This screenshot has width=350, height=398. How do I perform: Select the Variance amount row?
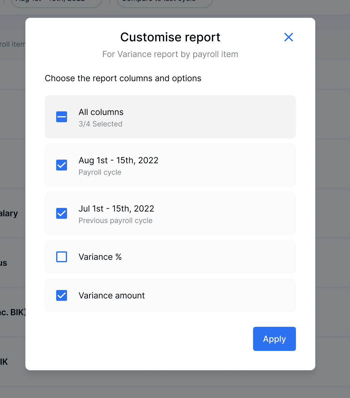click(170, 295)
